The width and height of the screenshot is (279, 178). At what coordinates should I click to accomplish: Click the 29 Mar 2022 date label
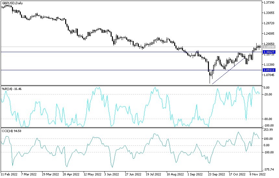click(51, 174)
